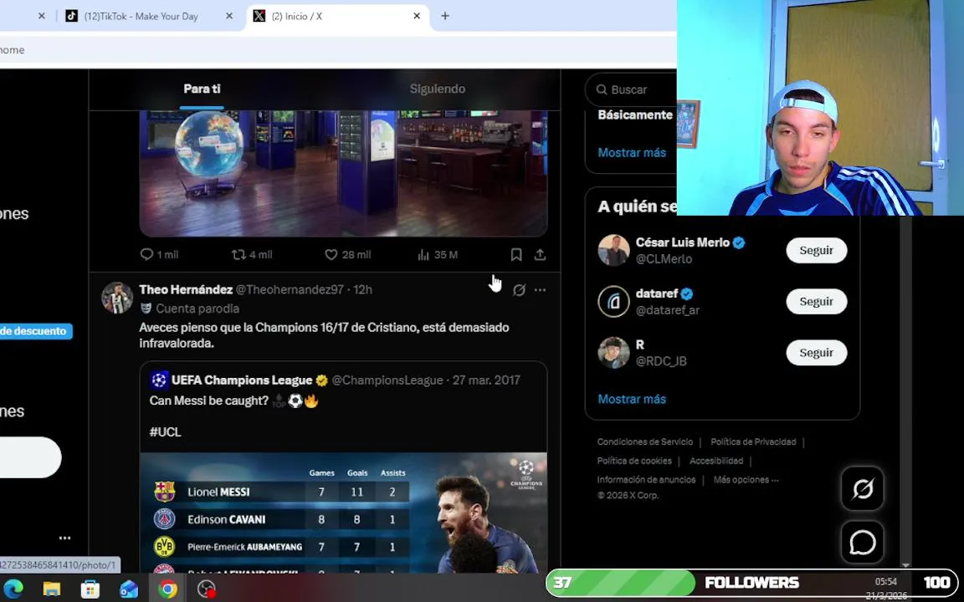Viewport: 964px width, 602px height.
Task: Bookmark the post with the globe image
Action: point(516,254)
